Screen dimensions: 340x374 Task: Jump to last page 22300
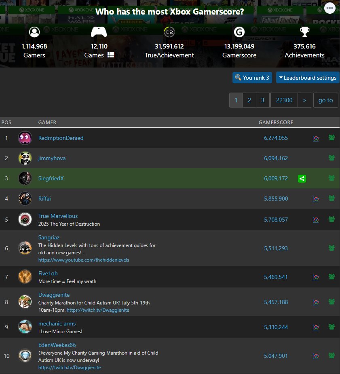click(284, 100)
